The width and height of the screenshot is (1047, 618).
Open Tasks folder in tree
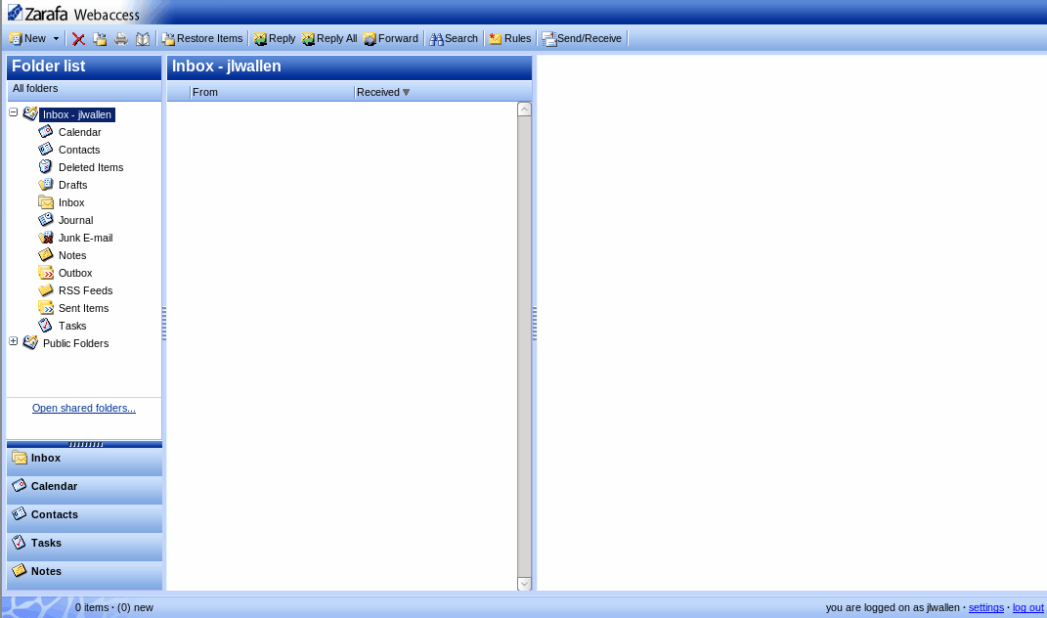pyautogui.click(x=72, y=326)
